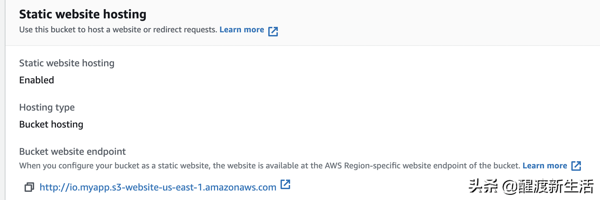Open the Learn more link under Static website hosting heading
600x200 pixels.
click(242, 30)
